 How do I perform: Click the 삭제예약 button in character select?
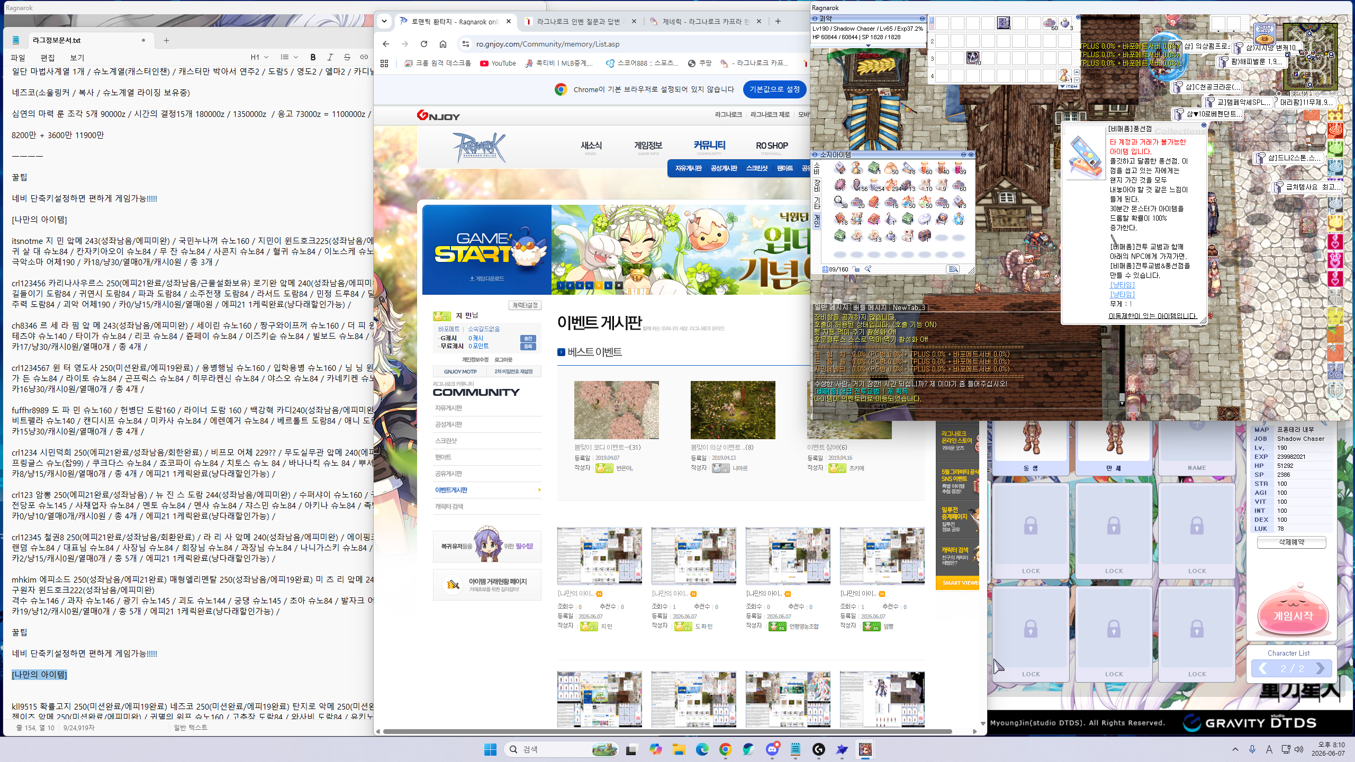pyautogui.click(x=1291, y=542)
